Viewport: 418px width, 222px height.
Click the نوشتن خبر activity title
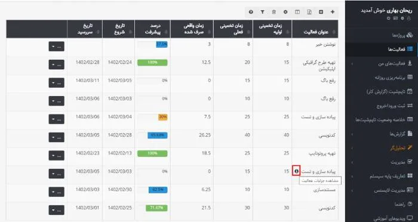click(x=326, y=45)
